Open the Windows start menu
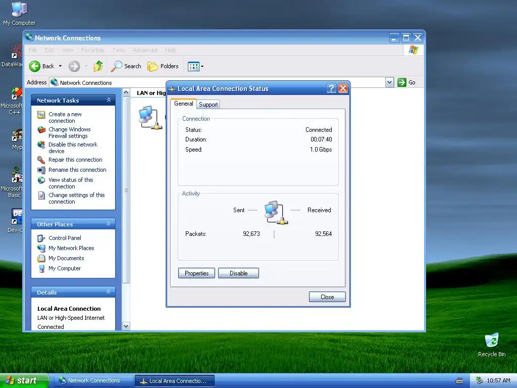The height and width of the screenshot is (388, 517). 24,381
